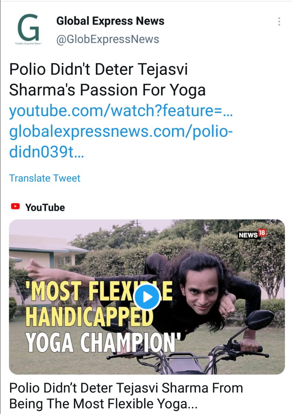The image size is (292, 414).
Task: Play the video with the blue play button
Action: click(146, 297)
